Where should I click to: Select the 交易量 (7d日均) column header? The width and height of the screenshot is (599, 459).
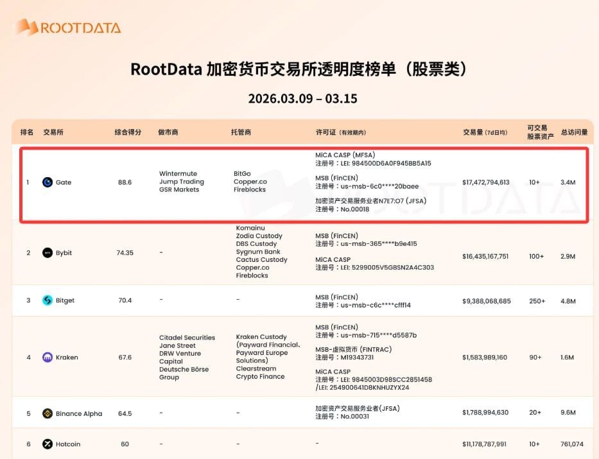click(485, 132)
